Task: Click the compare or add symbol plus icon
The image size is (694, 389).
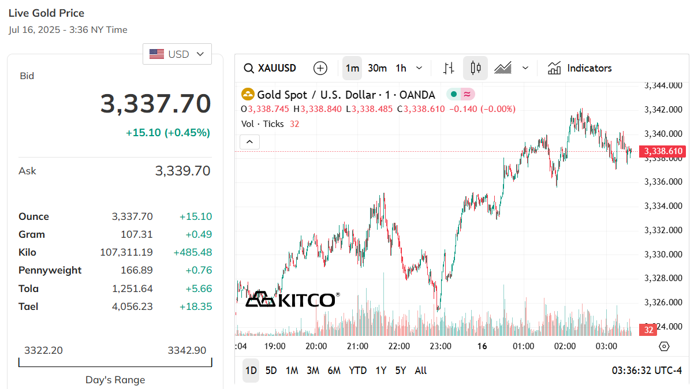Action: click(320, 68)
